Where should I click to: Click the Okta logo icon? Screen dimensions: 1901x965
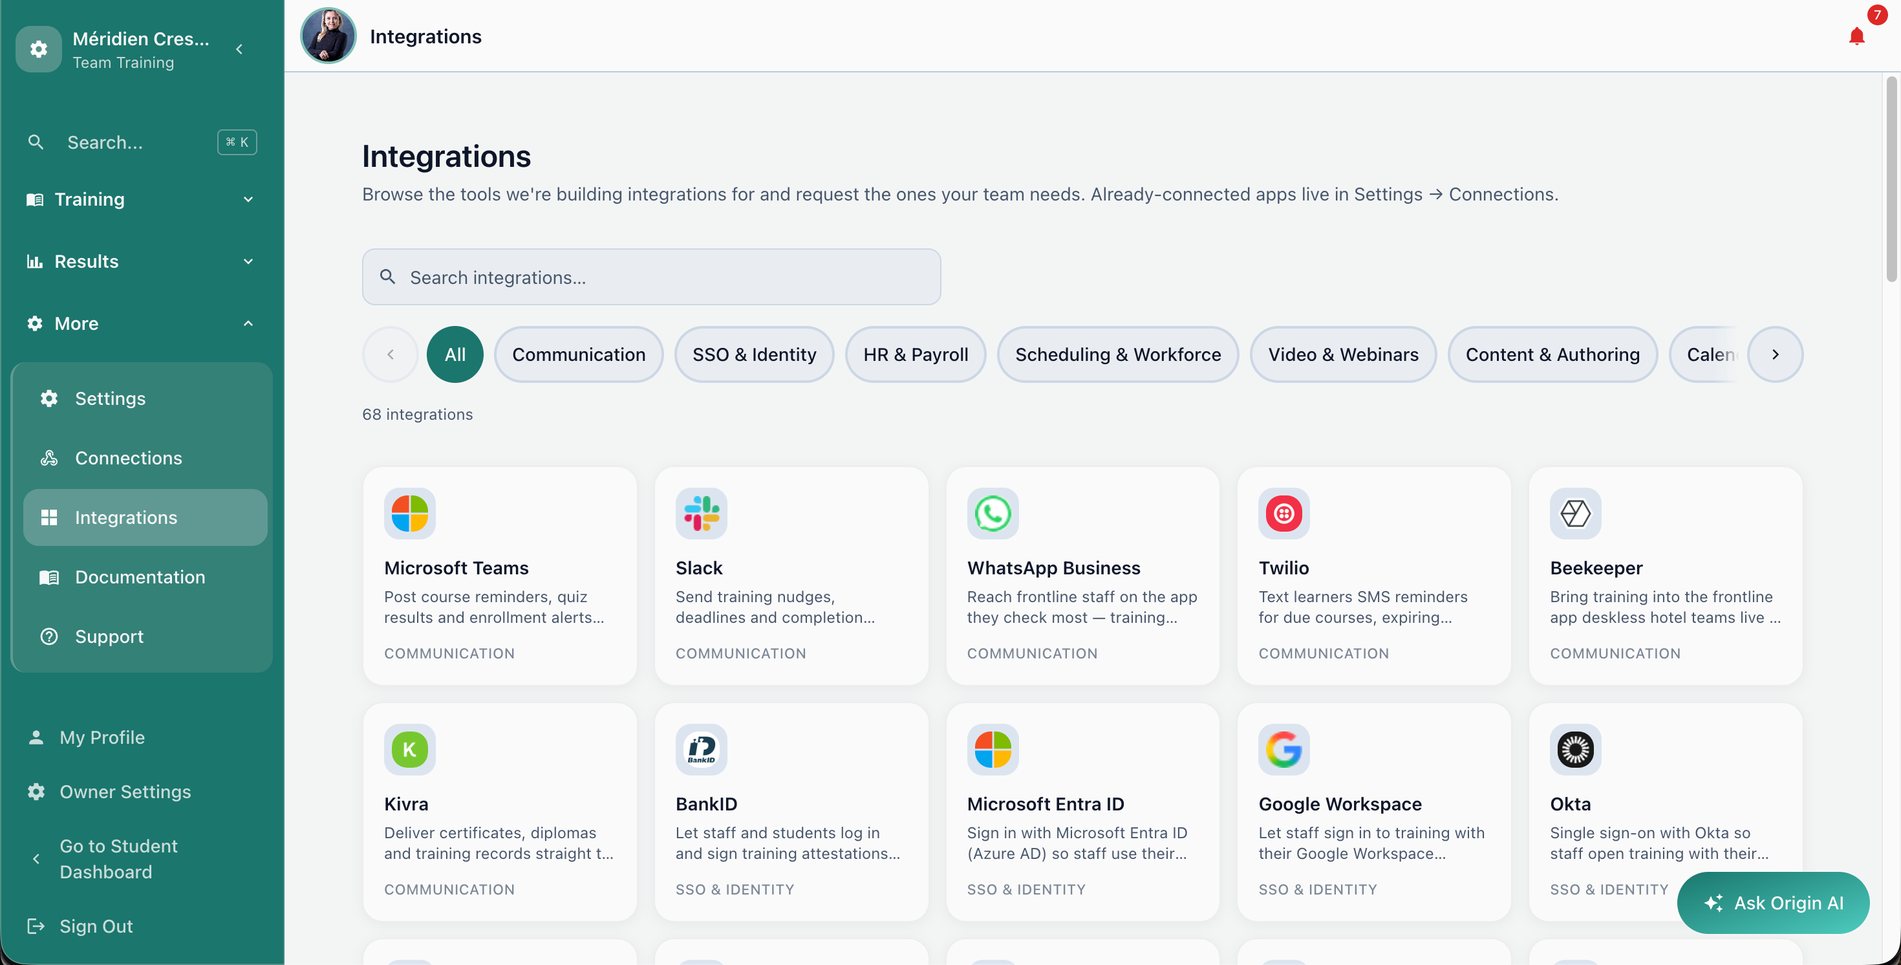point(1576,750)
